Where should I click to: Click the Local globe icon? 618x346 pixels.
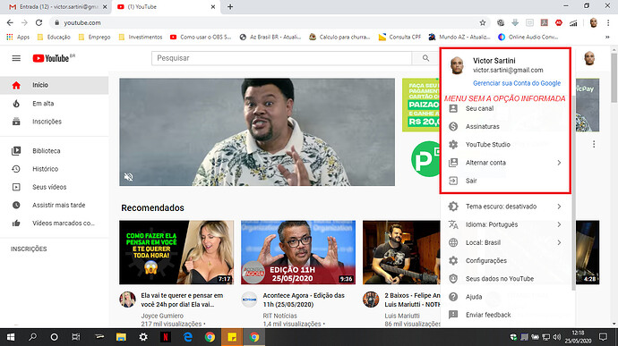point(453,242)
